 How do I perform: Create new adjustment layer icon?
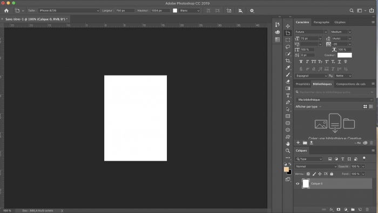click(x=346, y=210)
